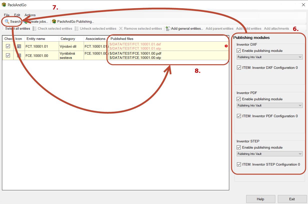Click the Check selected entities icon
The width and height of the screenshot is (308, 204).
coord(35,29)
